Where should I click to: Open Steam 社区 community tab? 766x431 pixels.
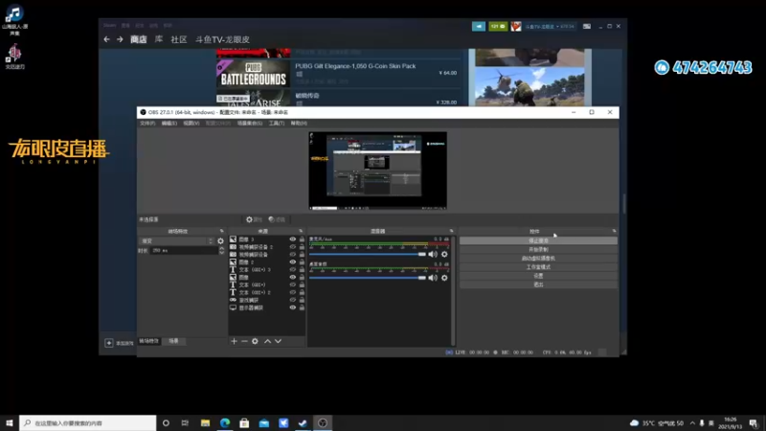(x=179, y=39)
